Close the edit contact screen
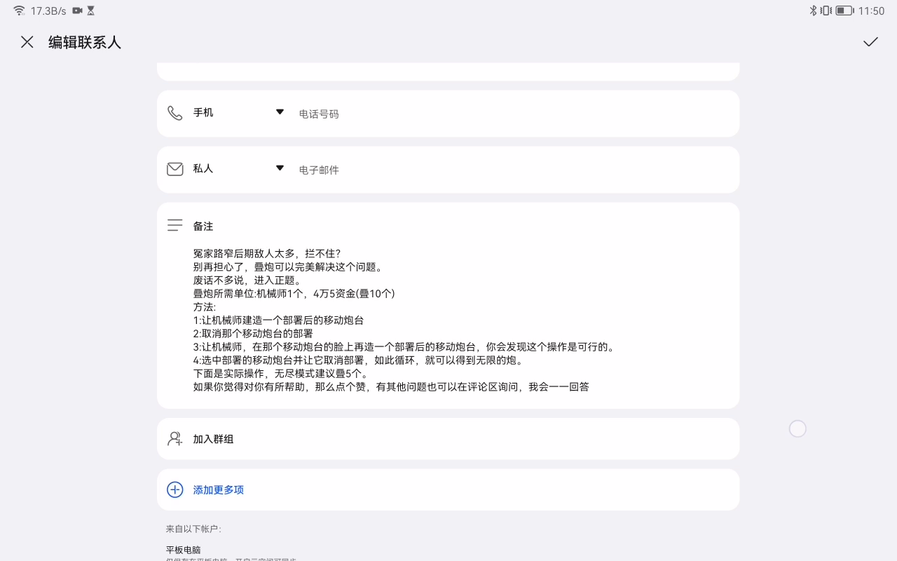 [x=27, y=42]
